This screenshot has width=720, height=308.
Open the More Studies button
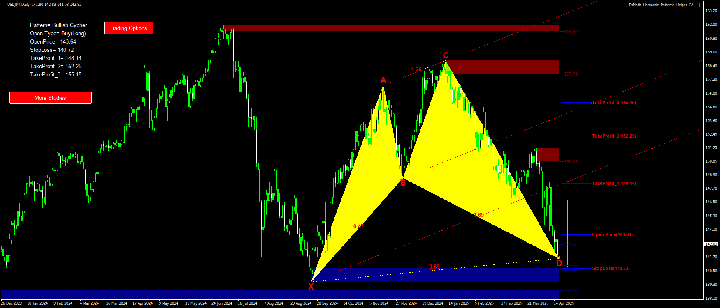tap(50, 98)
